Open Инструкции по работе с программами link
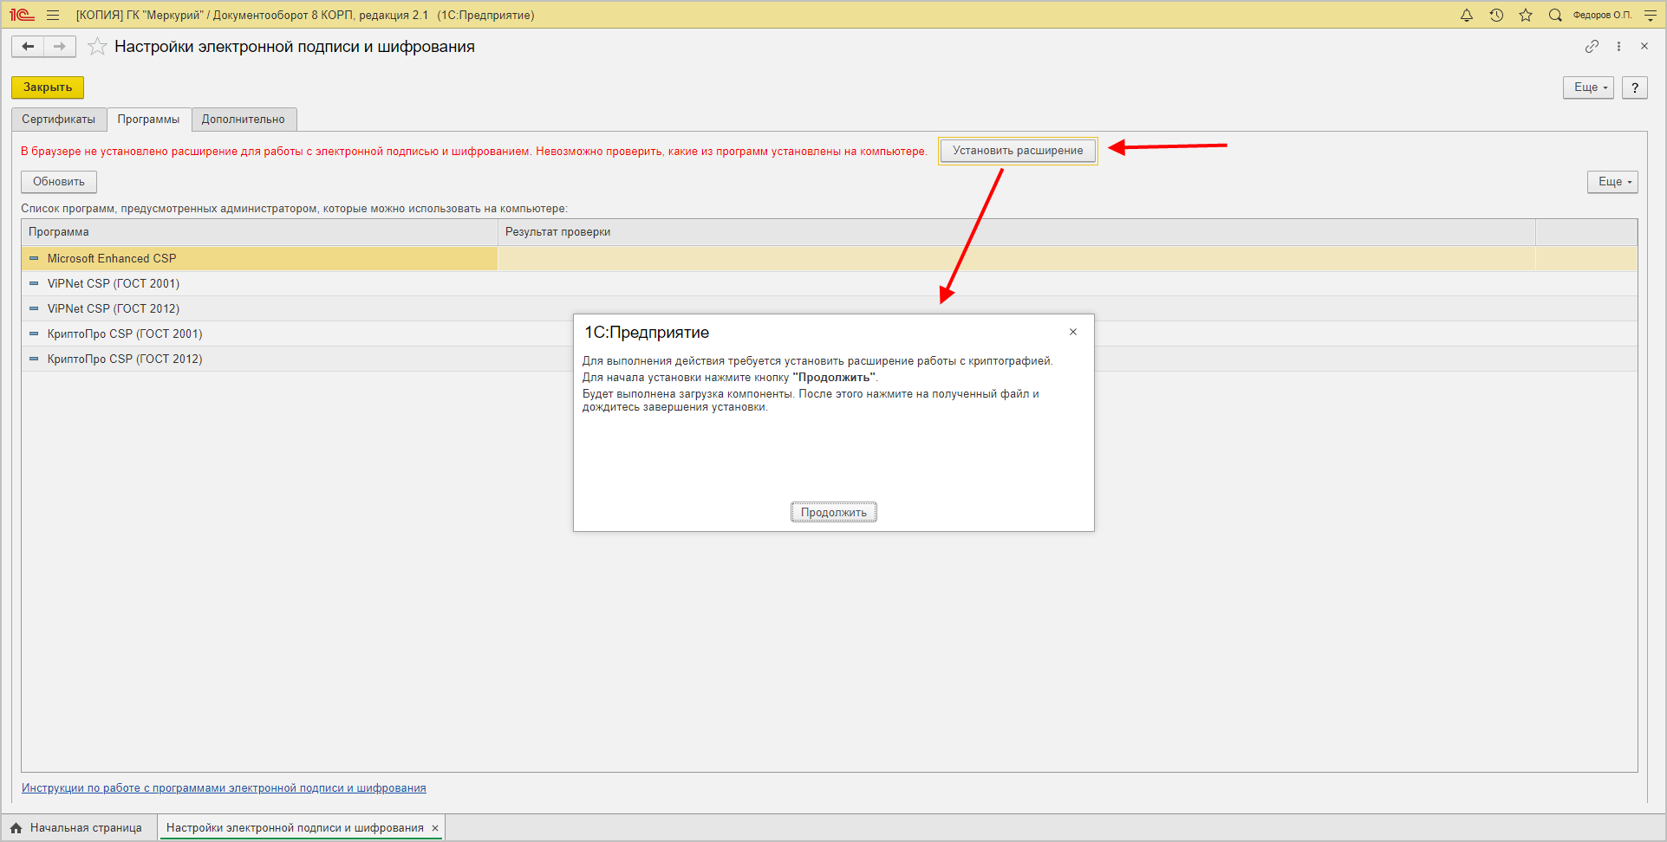 pyautogui.click(x=224, y=788)
